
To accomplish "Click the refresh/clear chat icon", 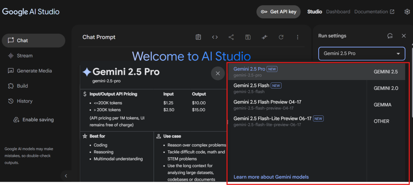I will [x=281, y=37].
